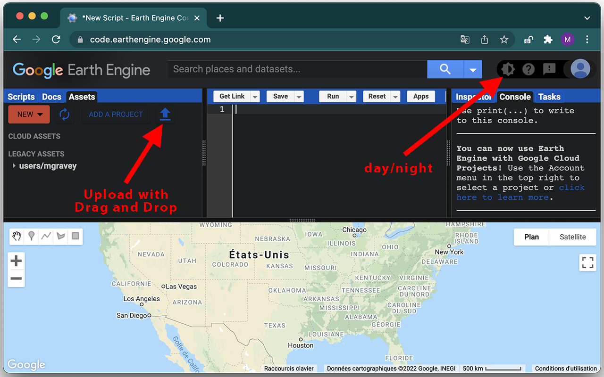This screenshot has height=377, width=604.
Task: Switch to the Scripts tab
Action: 21,97
